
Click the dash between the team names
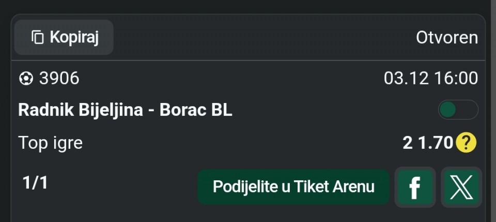point(151,110)
